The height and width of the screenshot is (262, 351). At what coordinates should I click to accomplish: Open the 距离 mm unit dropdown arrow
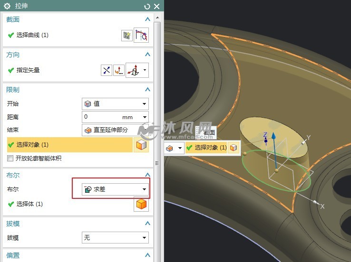click(x=145, y=117)
